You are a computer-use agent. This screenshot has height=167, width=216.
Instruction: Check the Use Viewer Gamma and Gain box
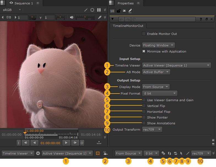[144, 100]
